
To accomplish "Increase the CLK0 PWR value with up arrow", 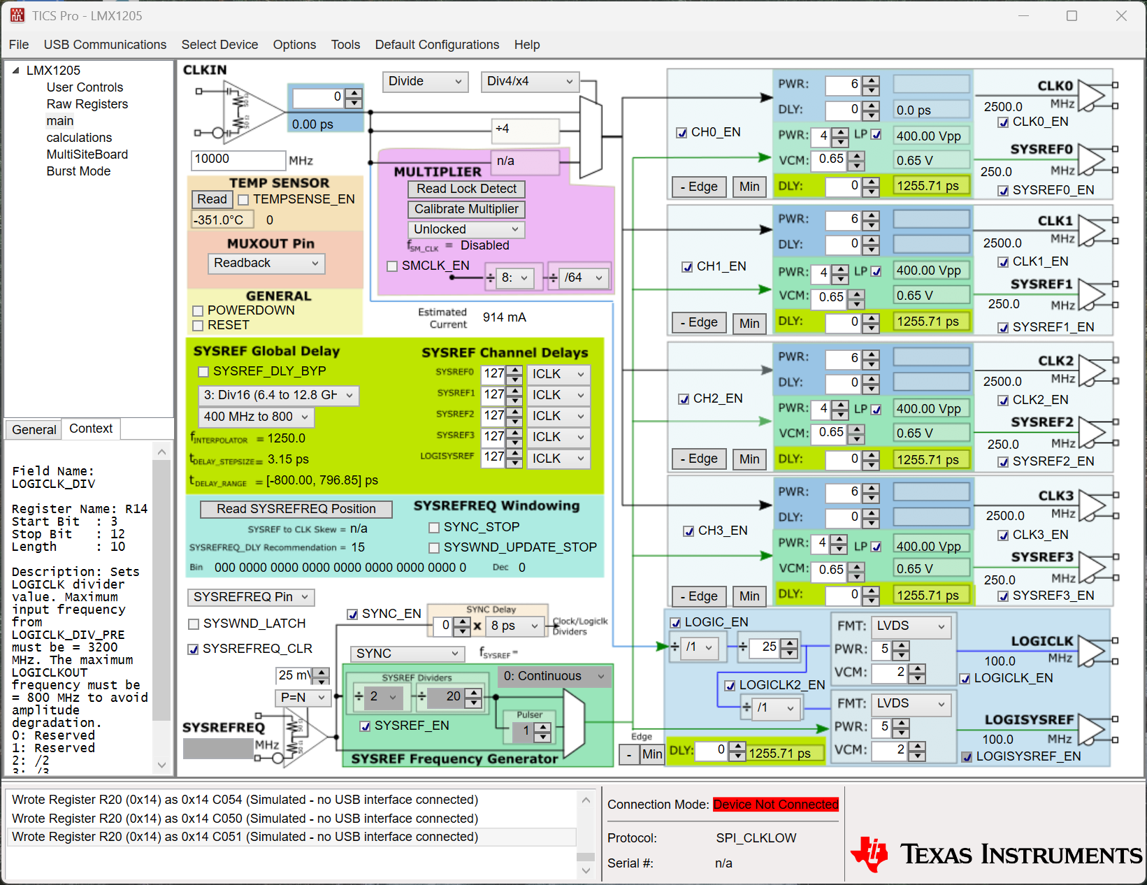I will tap(871, 80).
